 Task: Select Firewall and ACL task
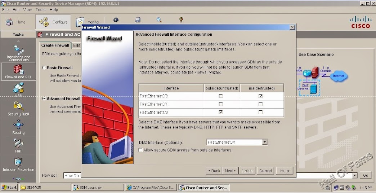point(18,71)
